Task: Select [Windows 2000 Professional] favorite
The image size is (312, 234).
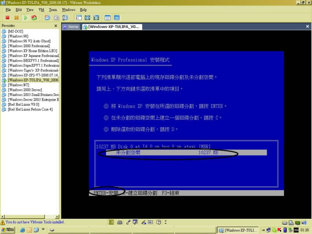Action: [29, 46]
